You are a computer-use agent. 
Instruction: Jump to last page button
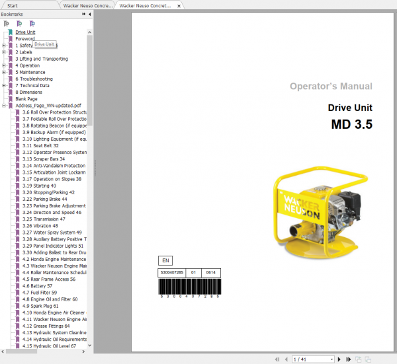click(349, 359)
